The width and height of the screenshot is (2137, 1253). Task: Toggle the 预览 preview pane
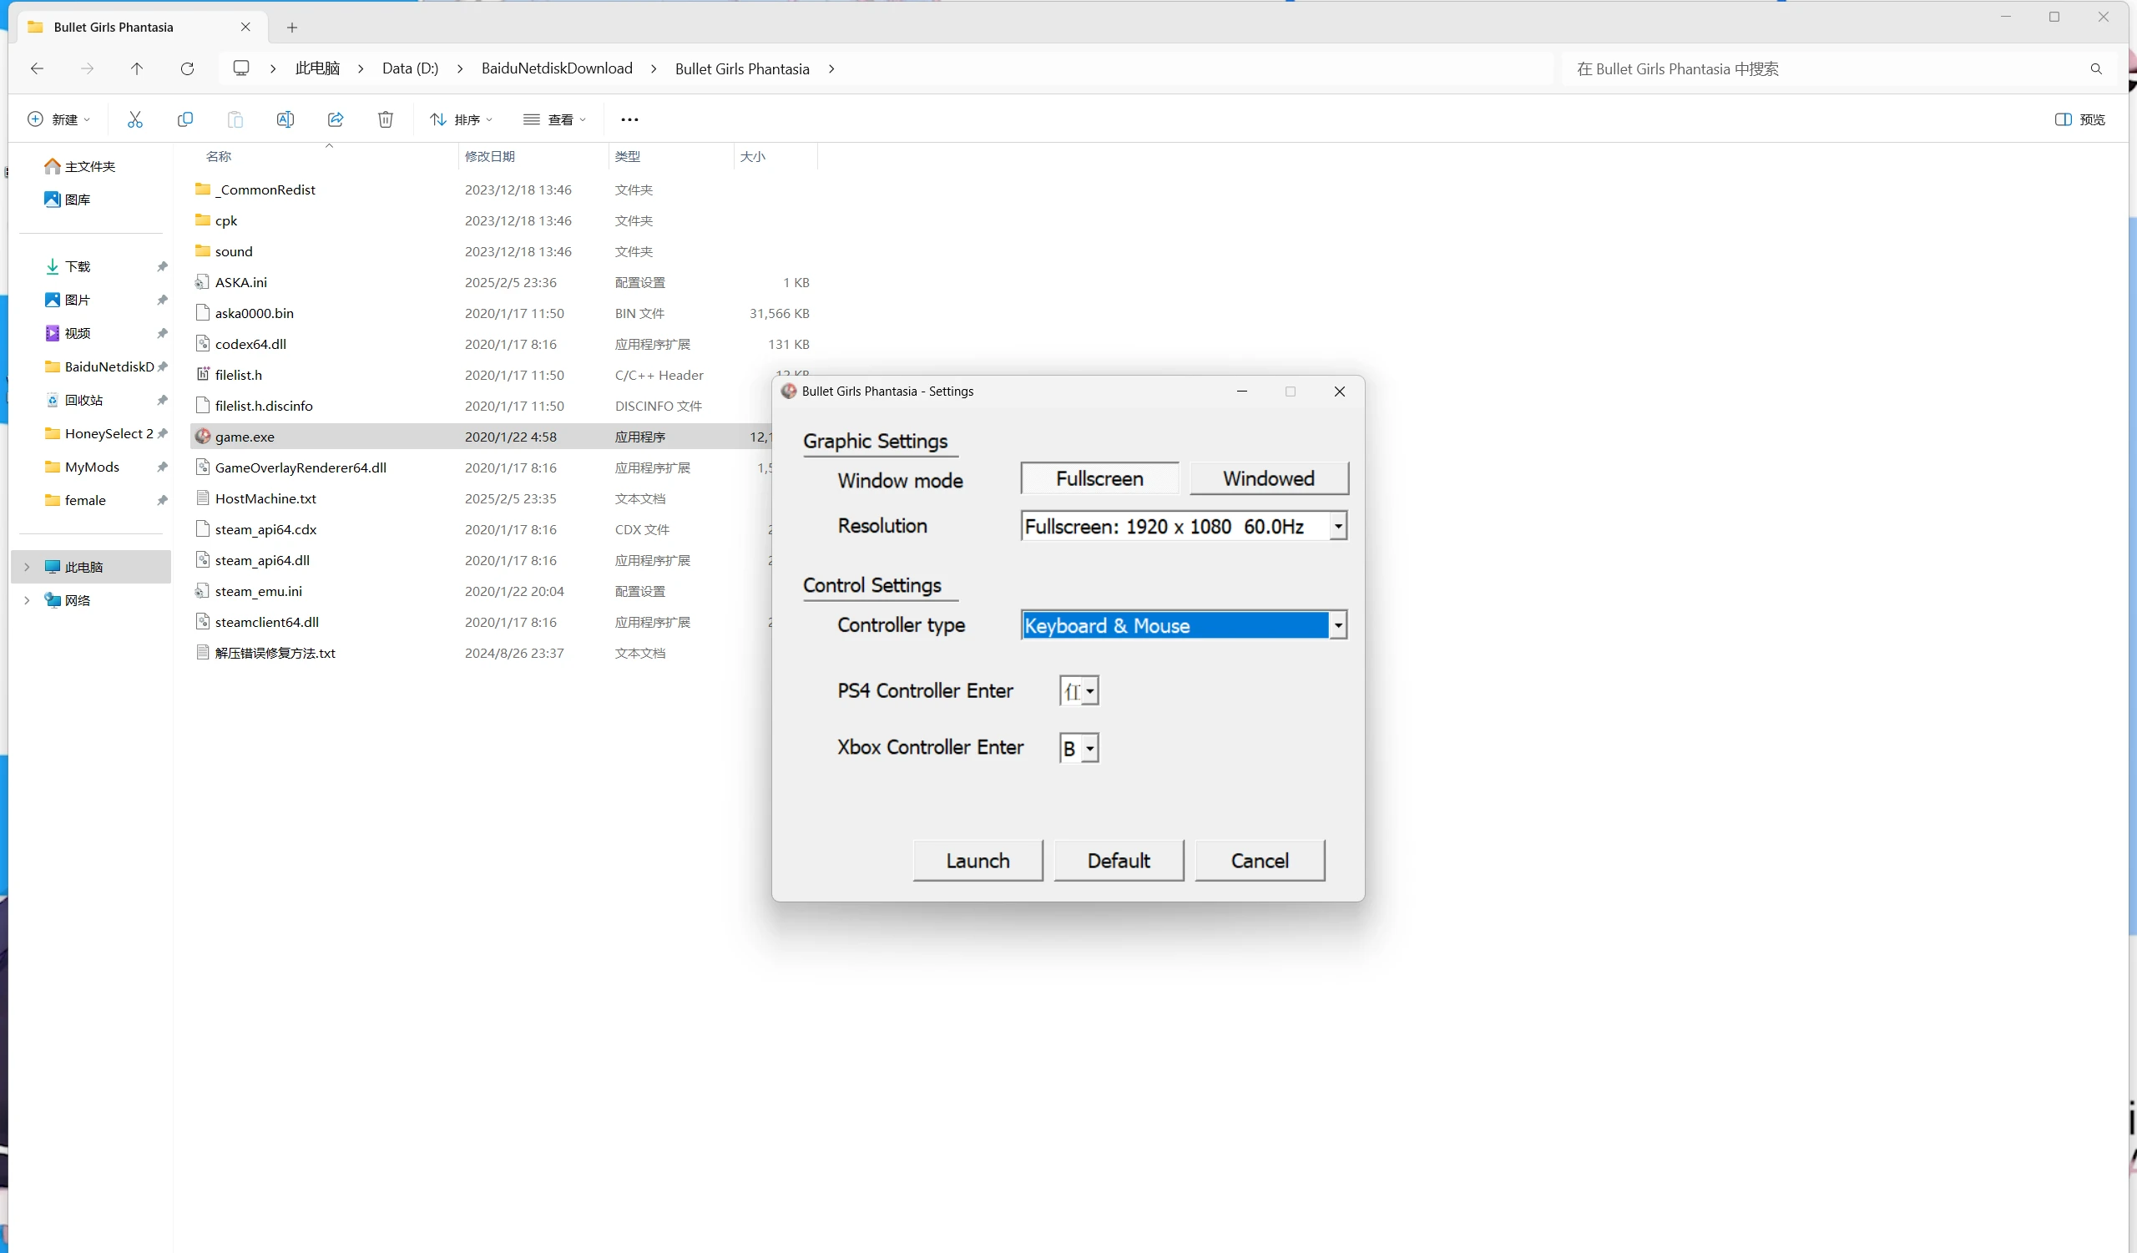point(2079,119)
